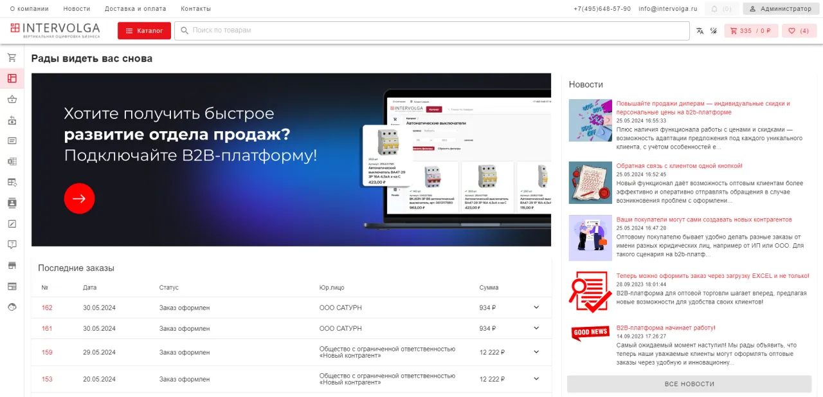Open the red Каталог button
The height and width of the screenshot is (397, 823).
(x=143, y=30)
